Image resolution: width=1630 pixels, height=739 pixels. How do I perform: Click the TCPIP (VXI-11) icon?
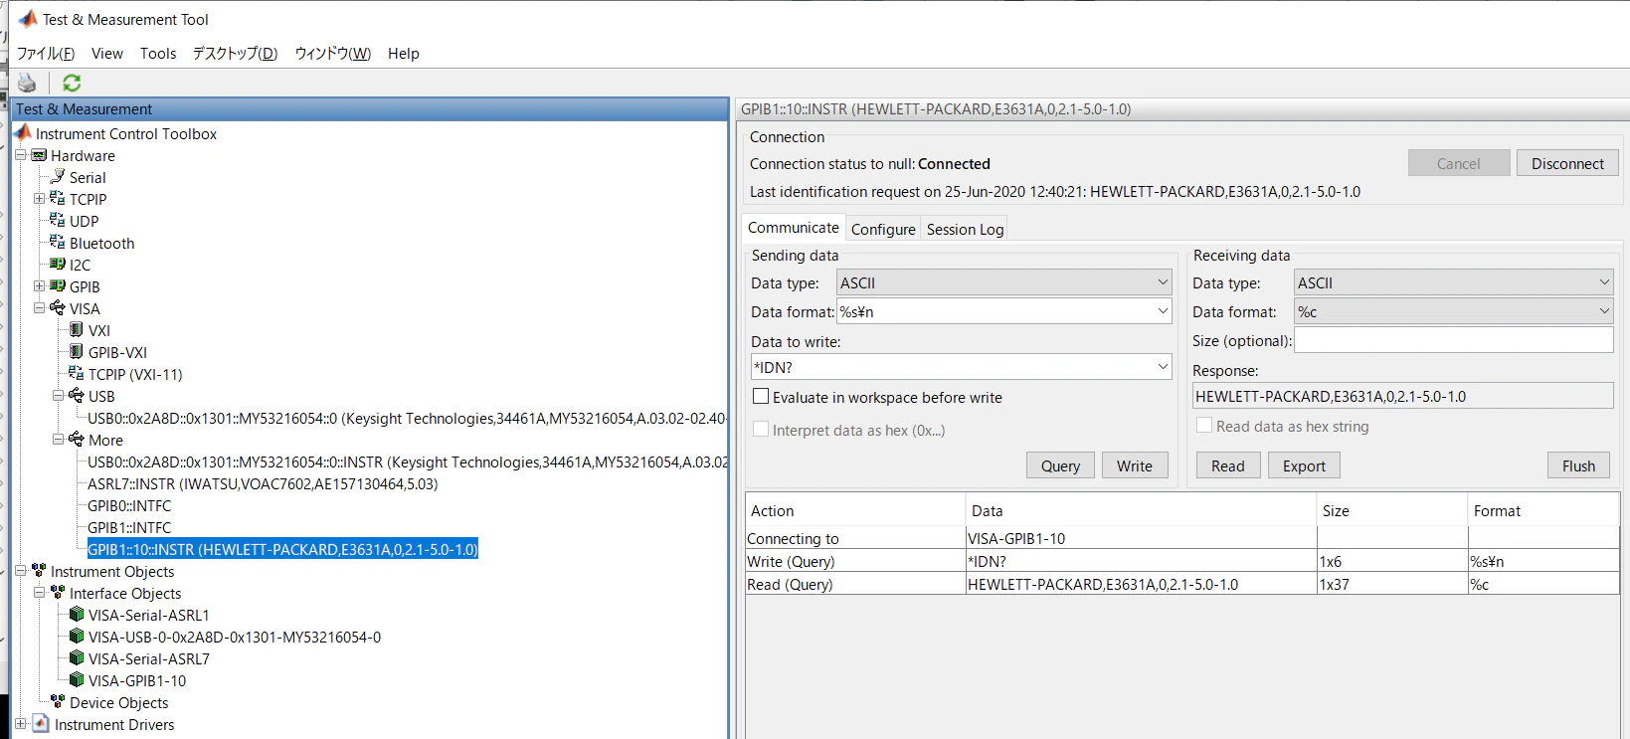(77, 374)
